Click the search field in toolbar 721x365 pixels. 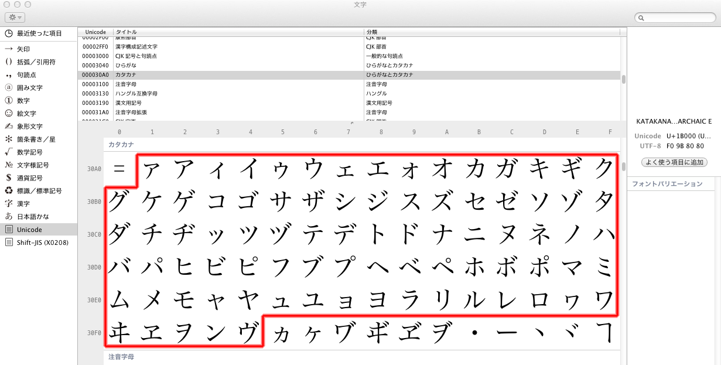tap(676, 18)
